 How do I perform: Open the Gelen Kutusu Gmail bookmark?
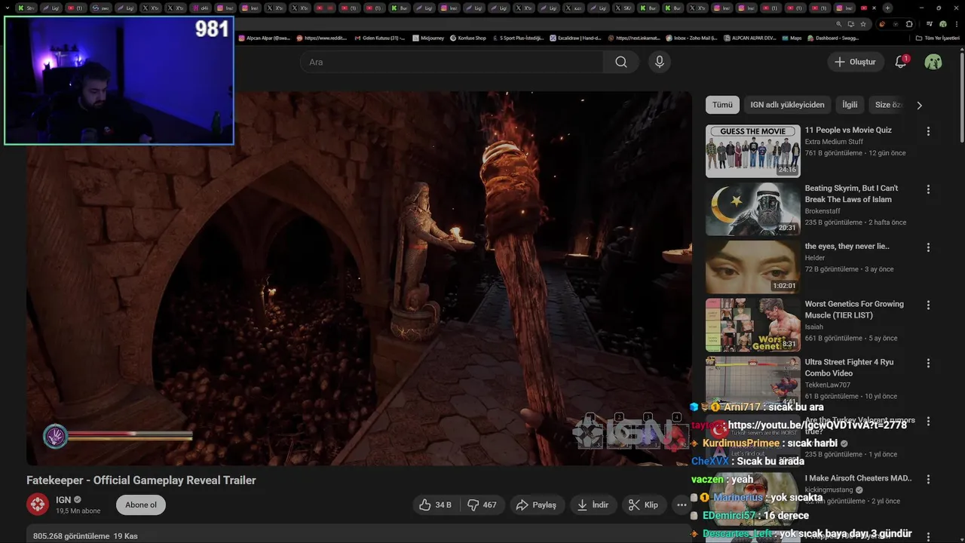point(379,38)
